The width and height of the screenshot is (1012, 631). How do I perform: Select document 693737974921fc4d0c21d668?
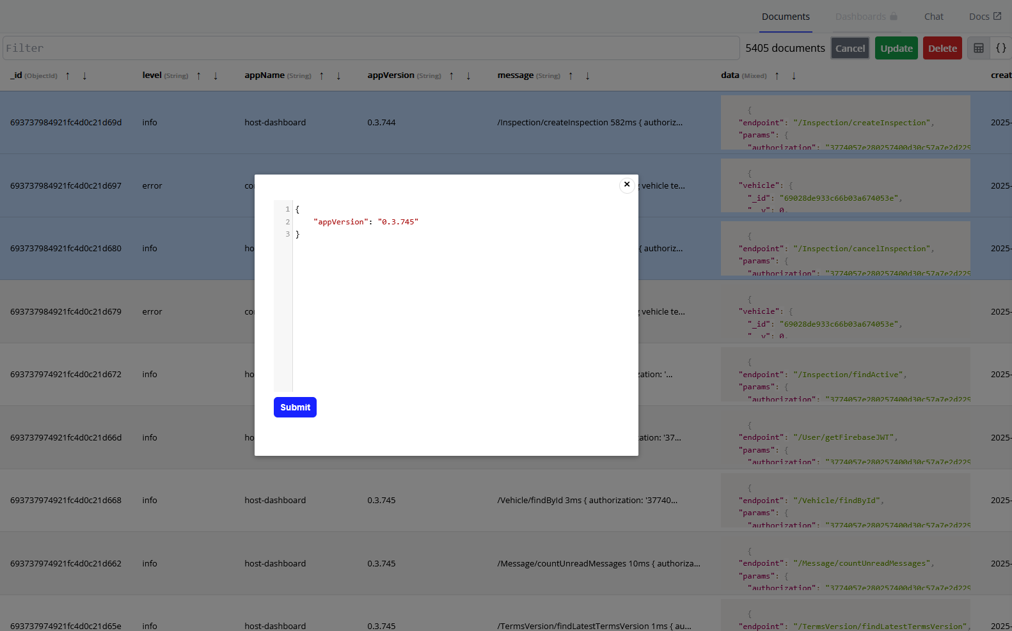point(66,500)
